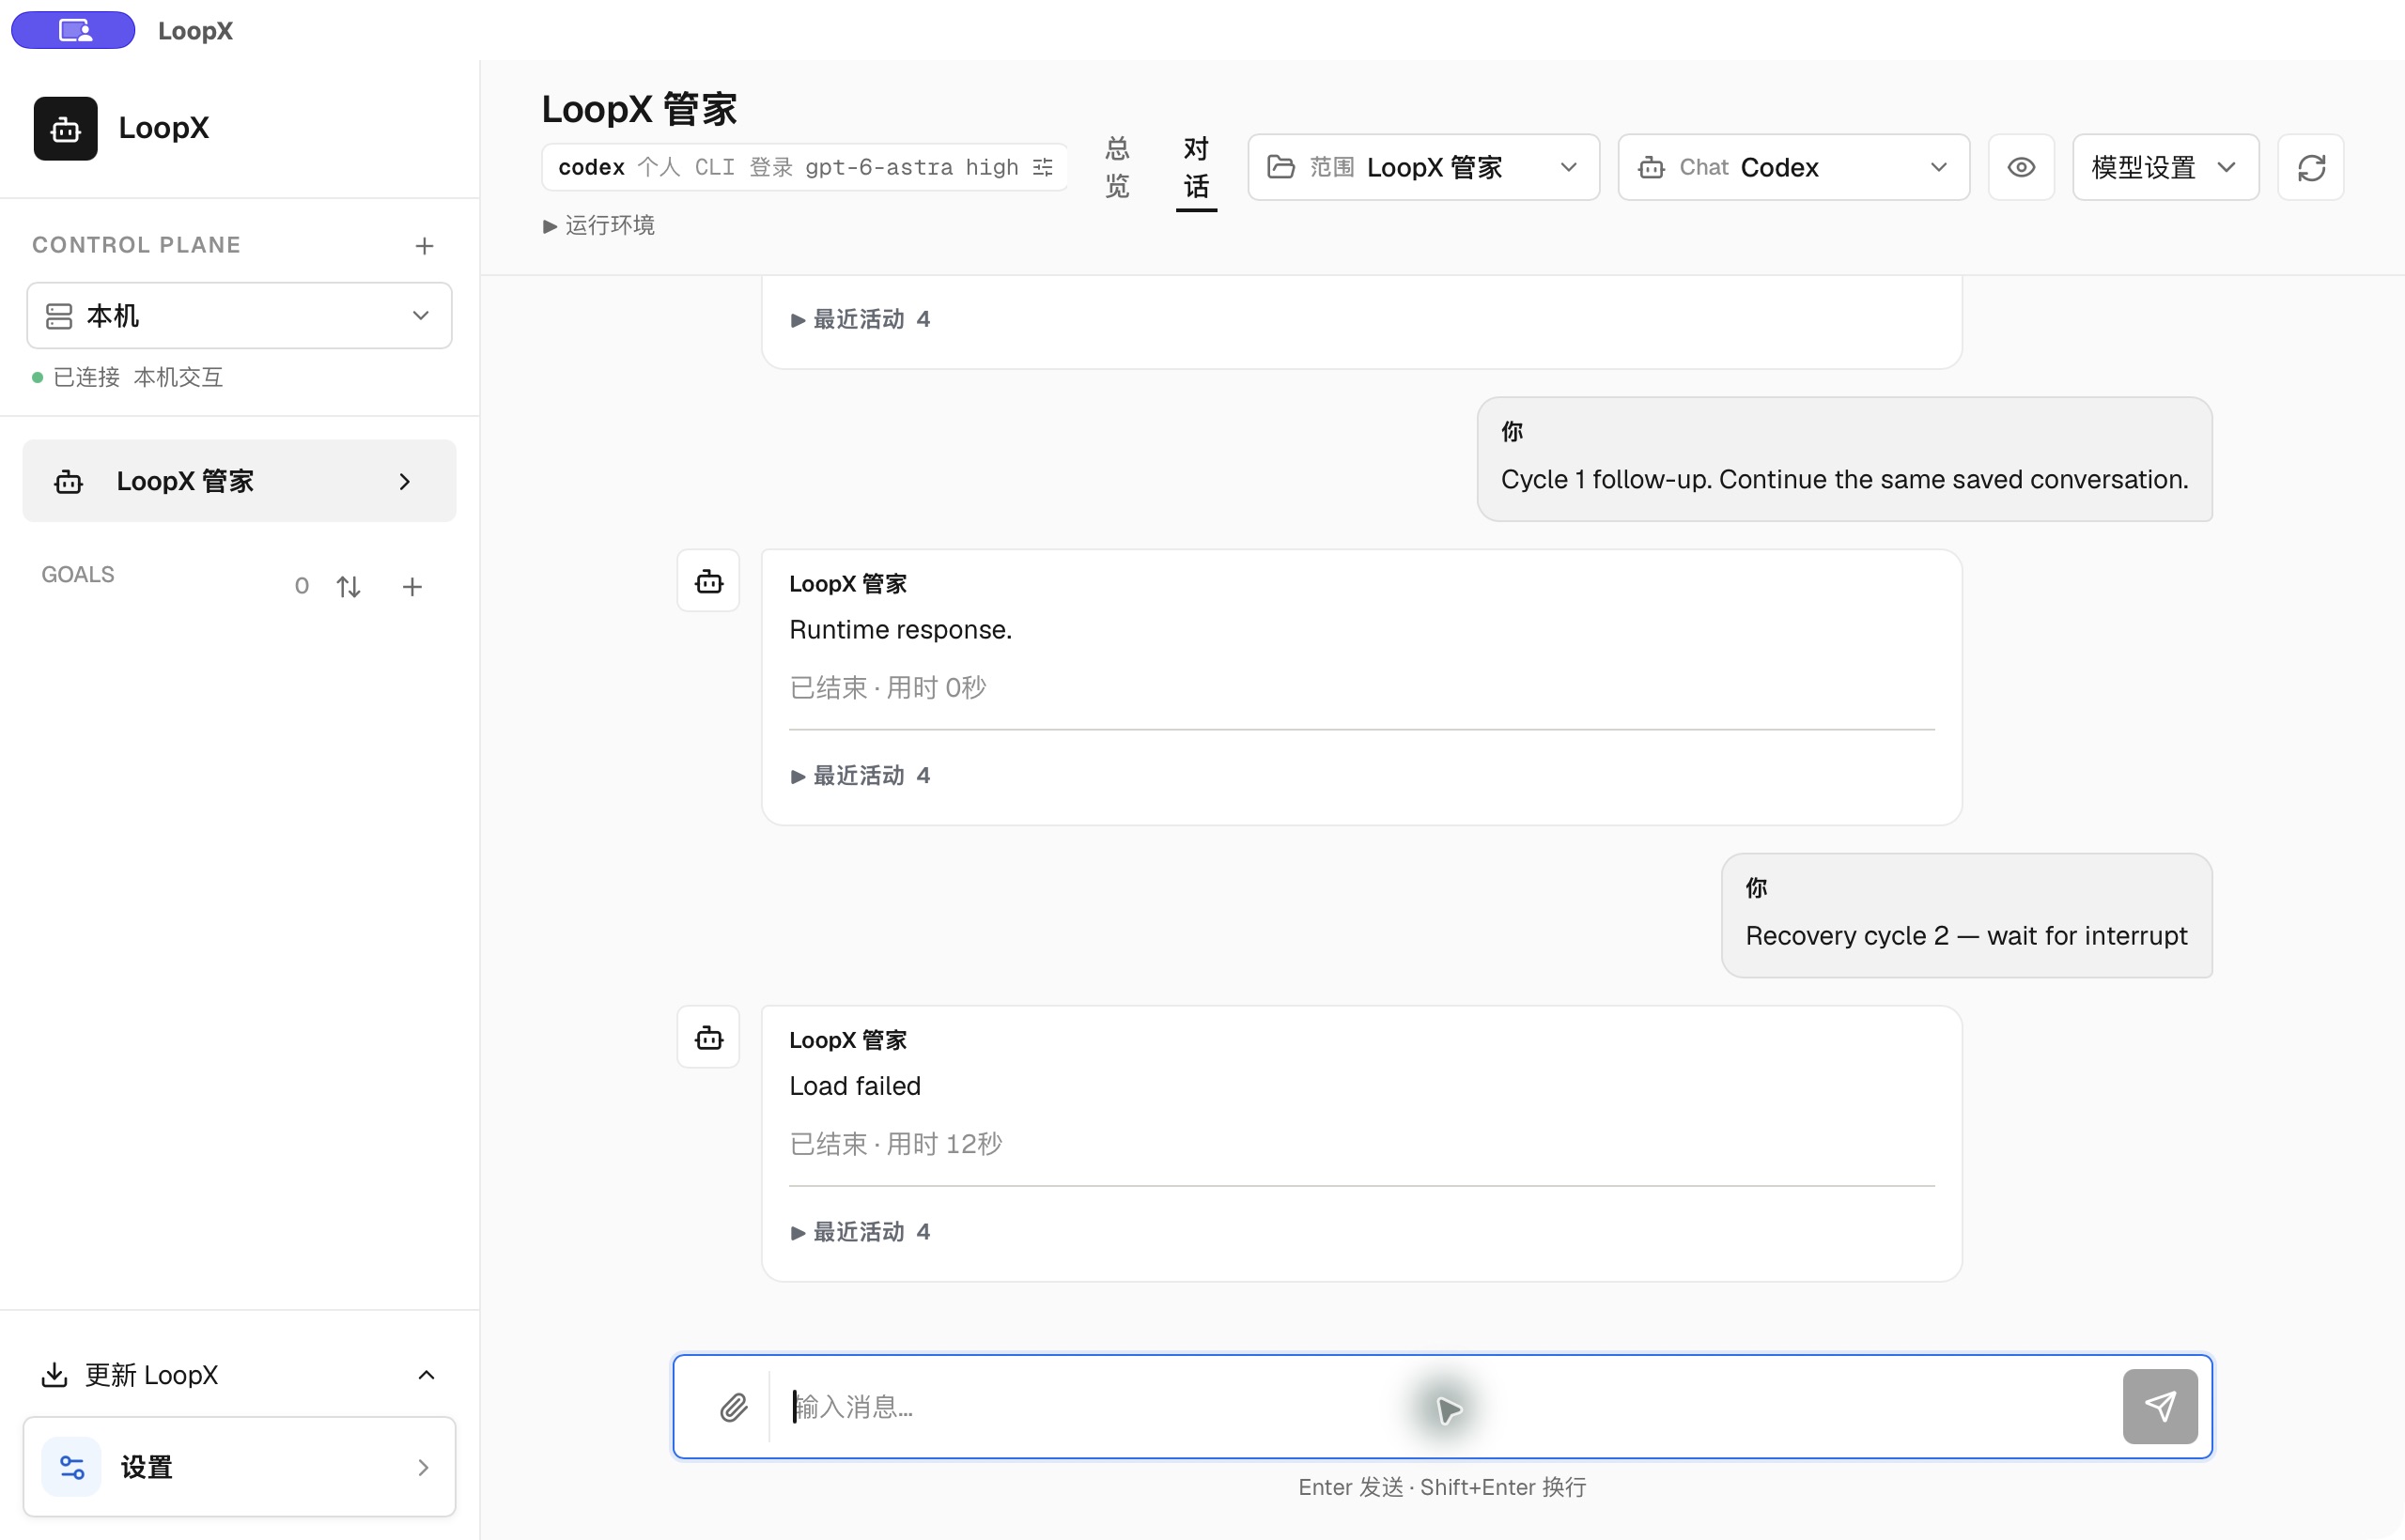The width and height of the screenshot is (2405, 1540).
Task: Click the LoopX robot logo in sidebar
Action: pyautogui.click(x=65, y=128)
